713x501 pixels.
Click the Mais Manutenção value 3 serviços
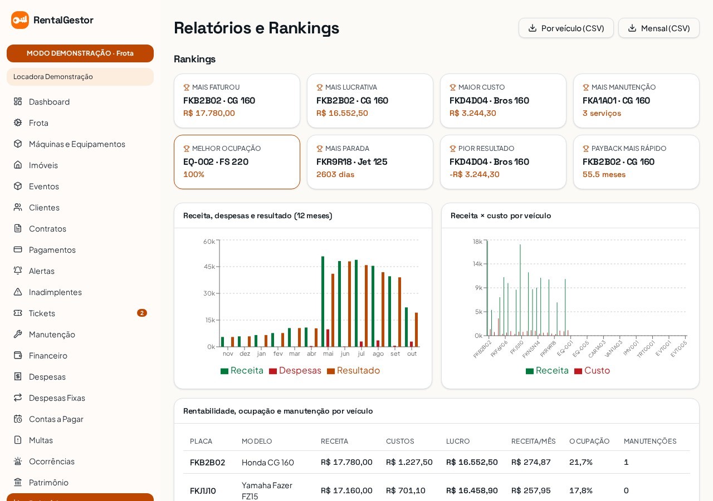click(602, 113)
